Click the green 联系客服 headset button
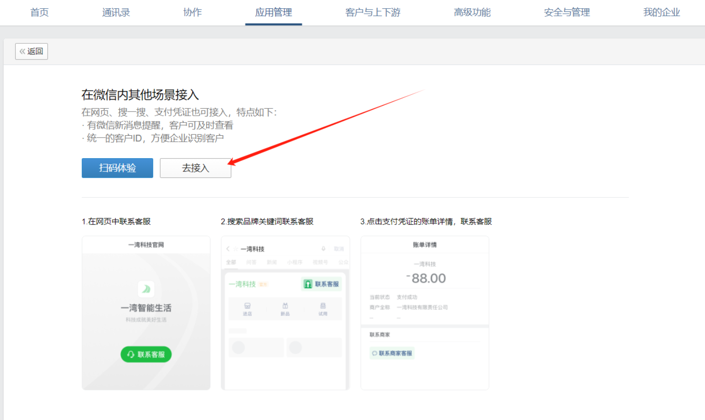The image size is (705, 420). [146, 354]
